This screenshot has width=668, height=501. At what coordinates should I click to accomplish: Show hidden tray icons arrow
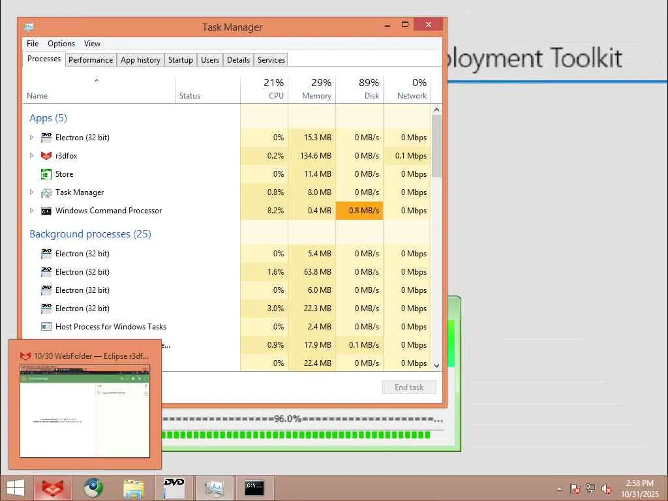(559, 489)
